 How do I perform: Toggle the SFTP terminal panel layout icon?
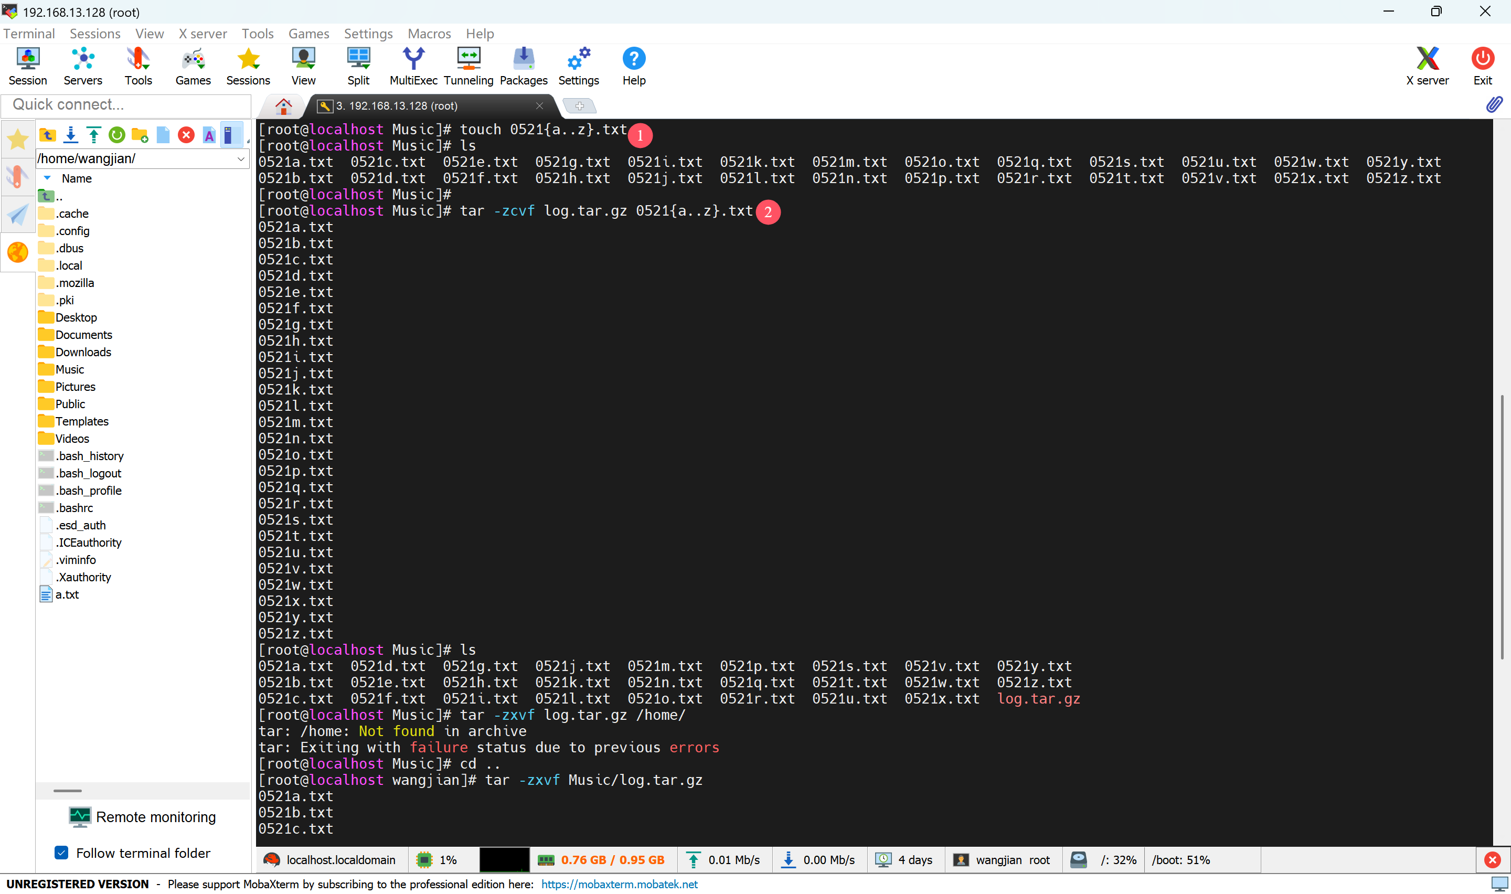(231, 135)
